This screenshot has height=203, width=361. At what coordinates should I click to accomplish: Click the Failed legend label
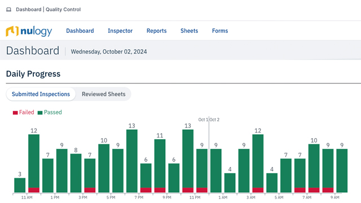[x=27, y=112]
